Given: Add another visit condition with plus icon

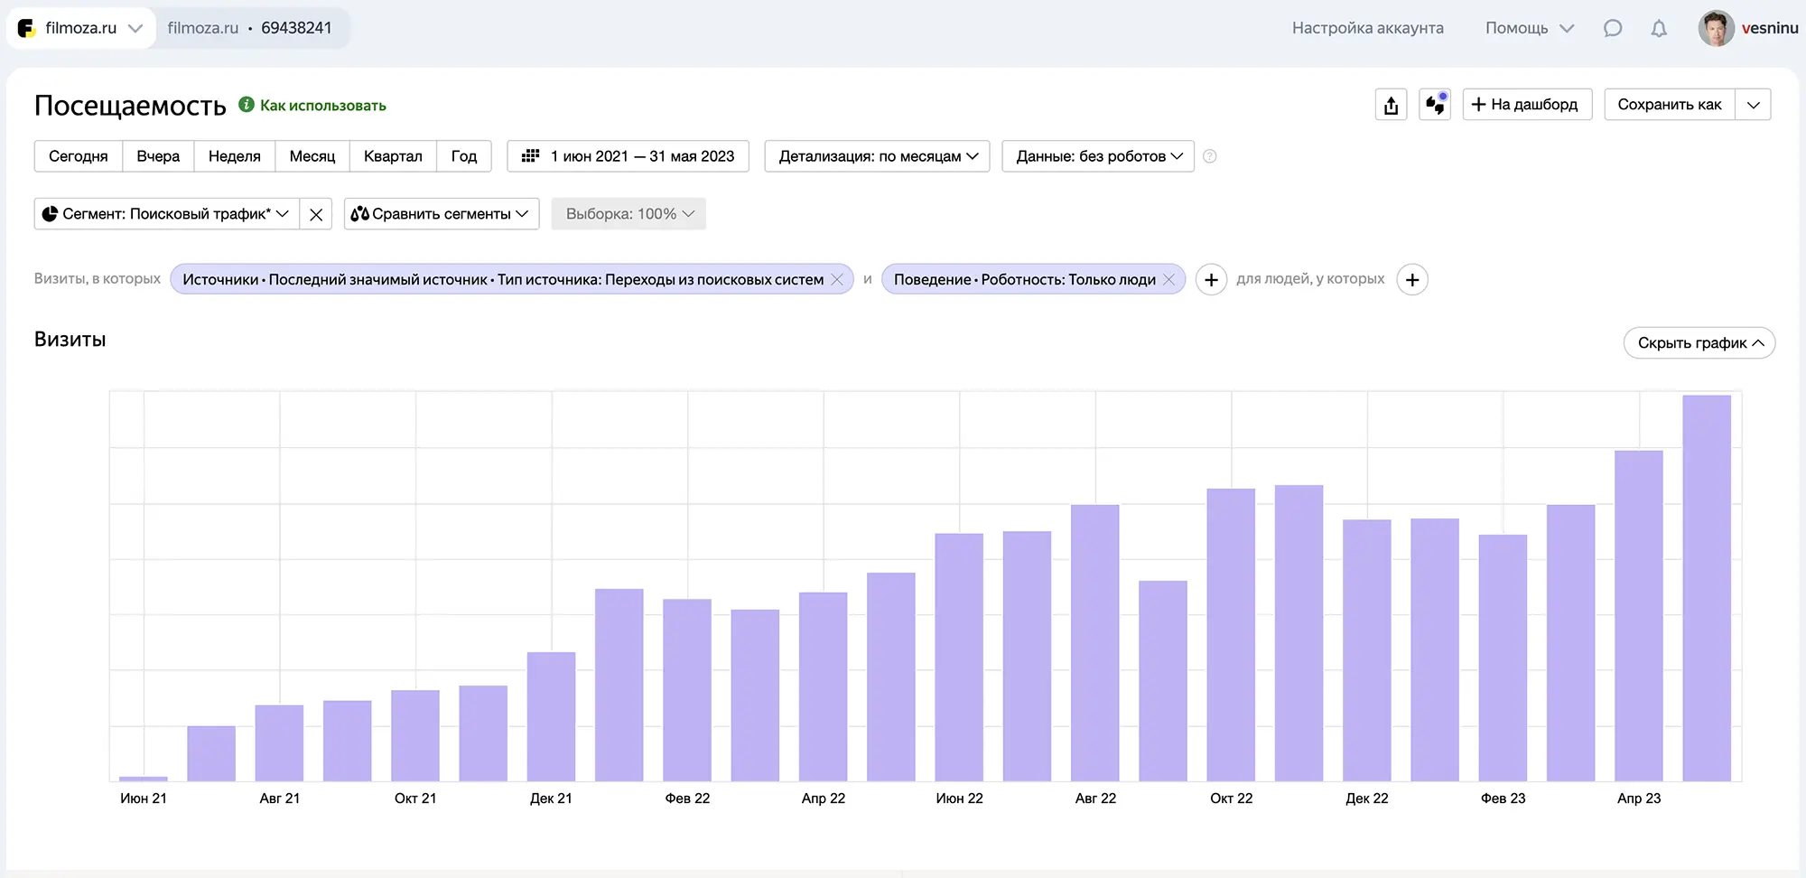Looking at the screenshot, I should click(x=1211, y=280).
